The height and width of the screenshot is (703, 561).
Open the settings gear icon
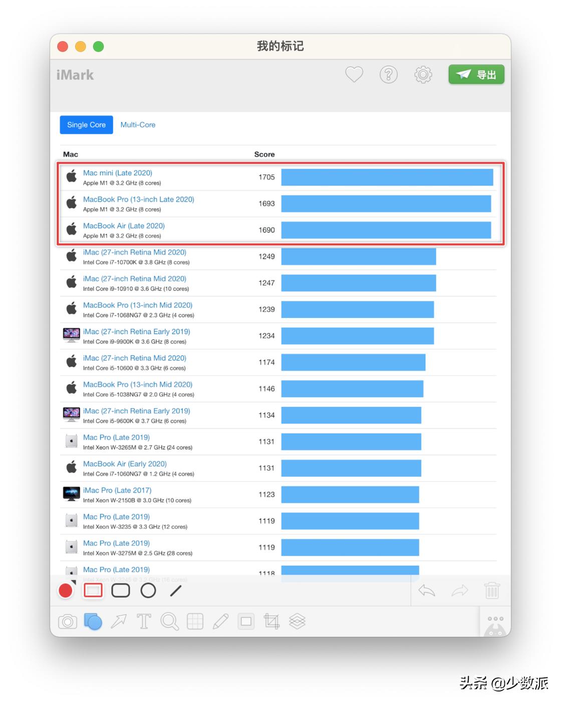tap(423, 75)
